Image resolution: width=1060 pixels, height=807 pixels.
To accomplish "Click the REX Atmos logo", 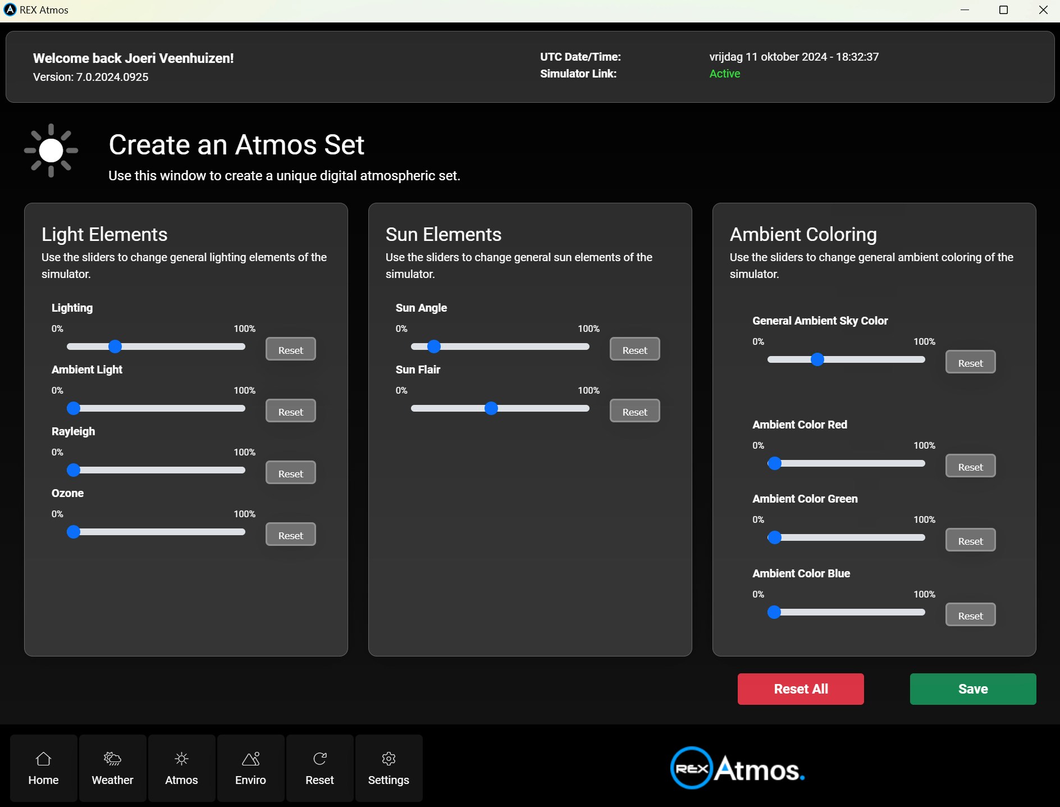I will click(737, 768).
